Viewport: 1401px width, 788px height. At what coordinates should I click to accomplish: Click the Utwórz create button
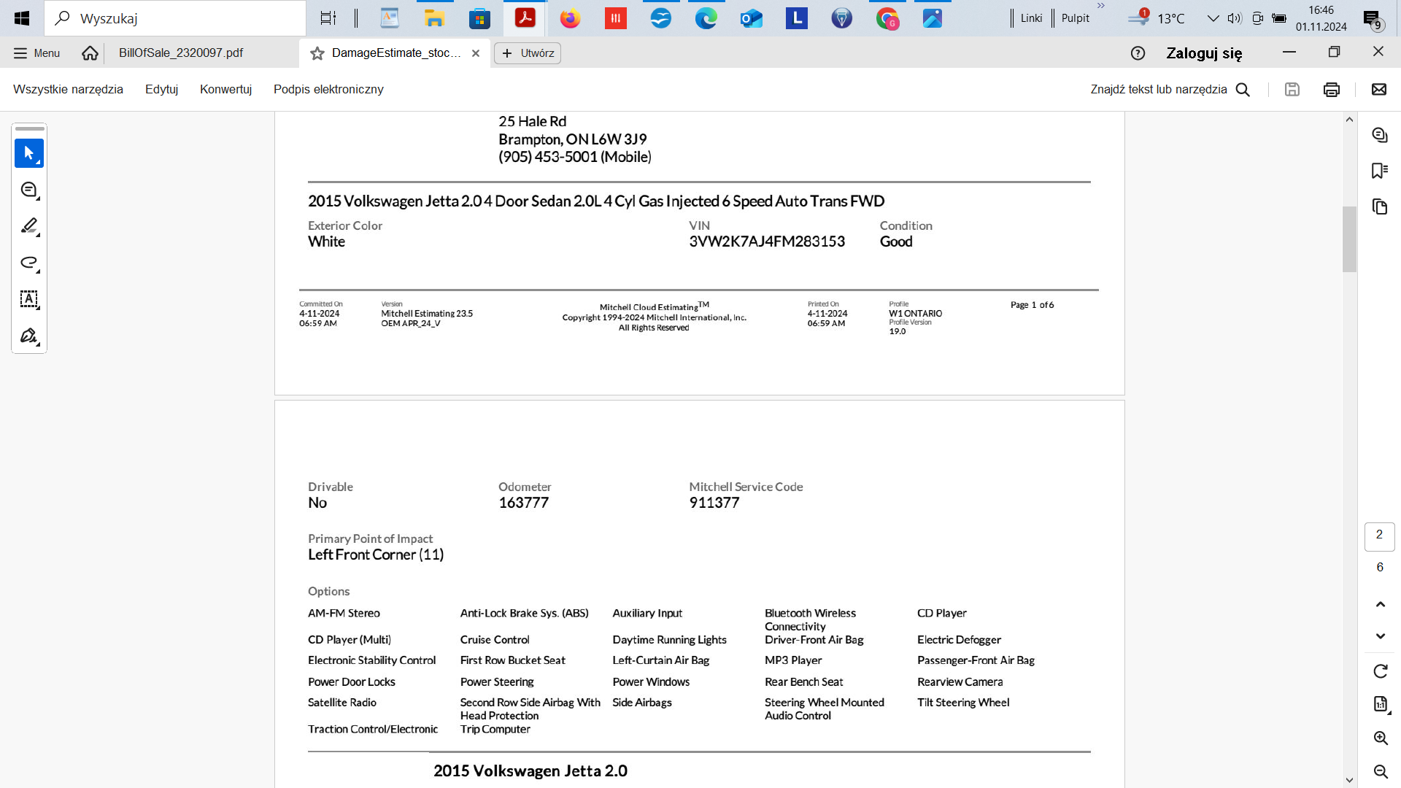(528, 53)
